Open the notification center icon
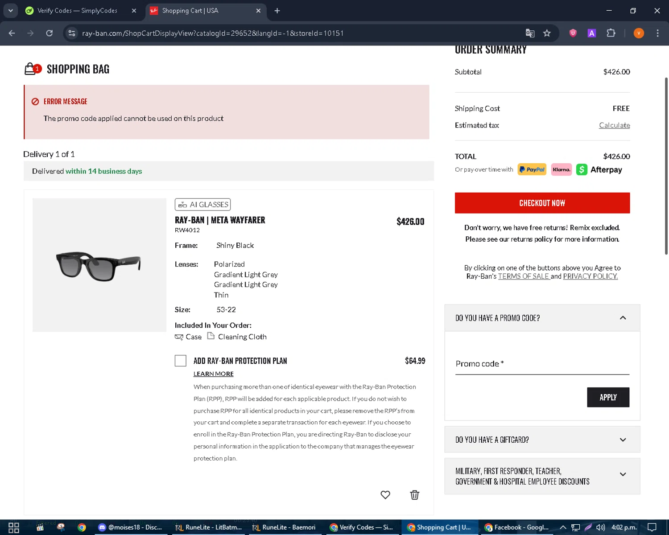669x535 pixels. pos(652,527)
